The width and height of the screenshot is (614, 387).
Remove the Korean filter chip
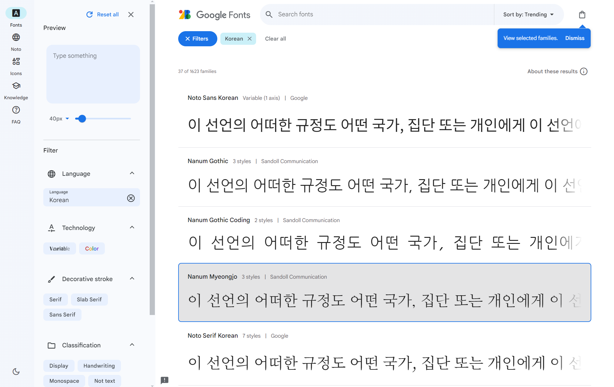click(x=249, y=39)
